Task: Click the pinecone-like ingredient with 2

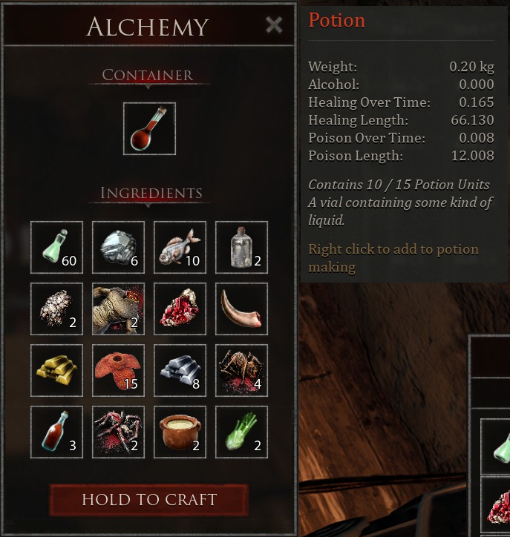Action: 57,309
